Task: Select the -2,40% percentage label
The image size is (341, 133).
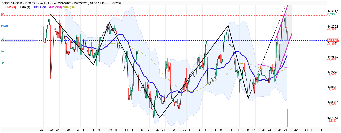Action: point(332,90)
